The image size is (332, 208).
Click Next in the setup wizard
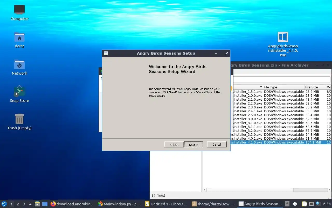193,145
